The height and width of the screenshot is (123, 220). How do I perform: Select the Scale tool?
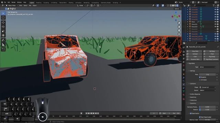3,31
